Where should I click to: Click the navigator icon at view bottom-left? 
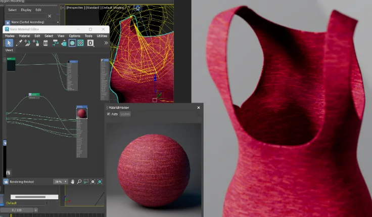pyautogui.click(x=8, y=172)
